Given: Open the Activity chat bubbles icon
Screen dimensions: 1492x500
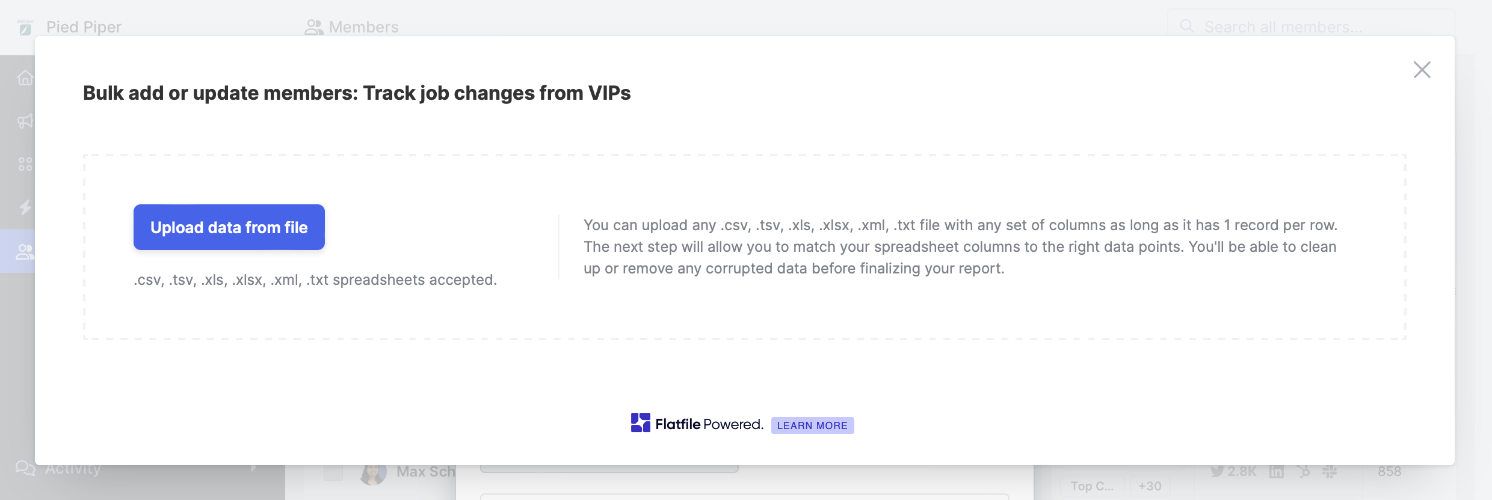Looking at the screenshot, I should point(25,468).
